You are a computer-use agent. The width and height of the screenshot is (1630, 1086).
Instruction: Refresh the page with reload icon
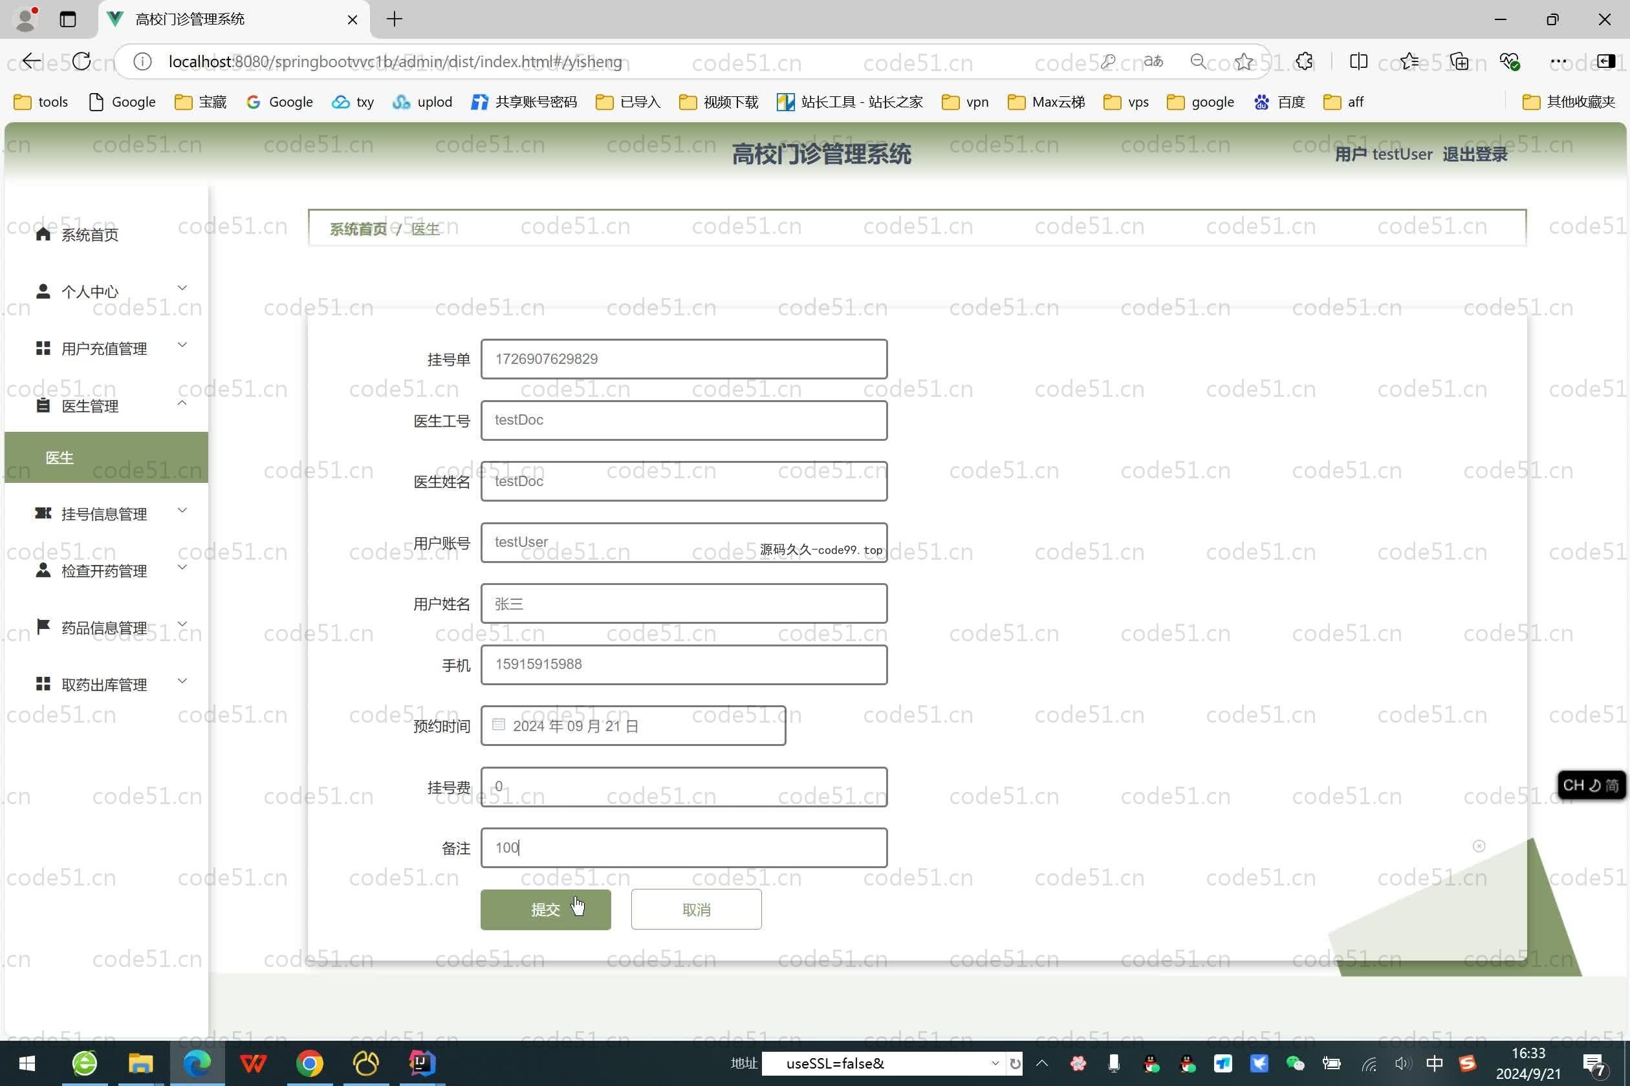[x=81, y=61]
